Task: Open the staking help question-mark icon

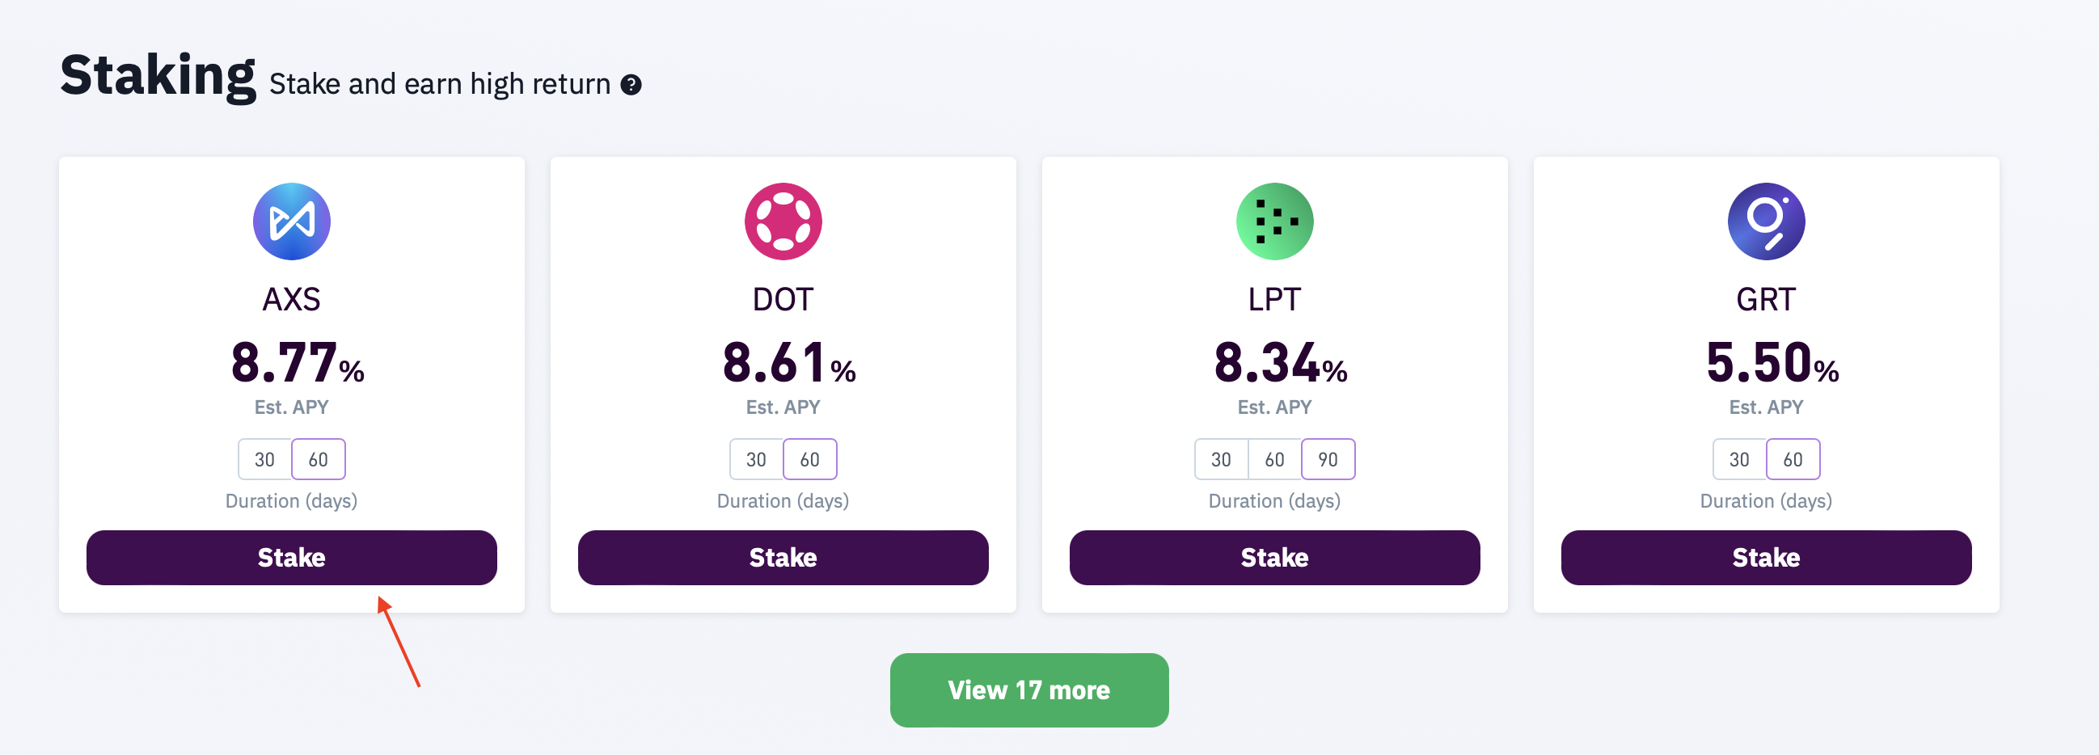Action: pos(631,85)
